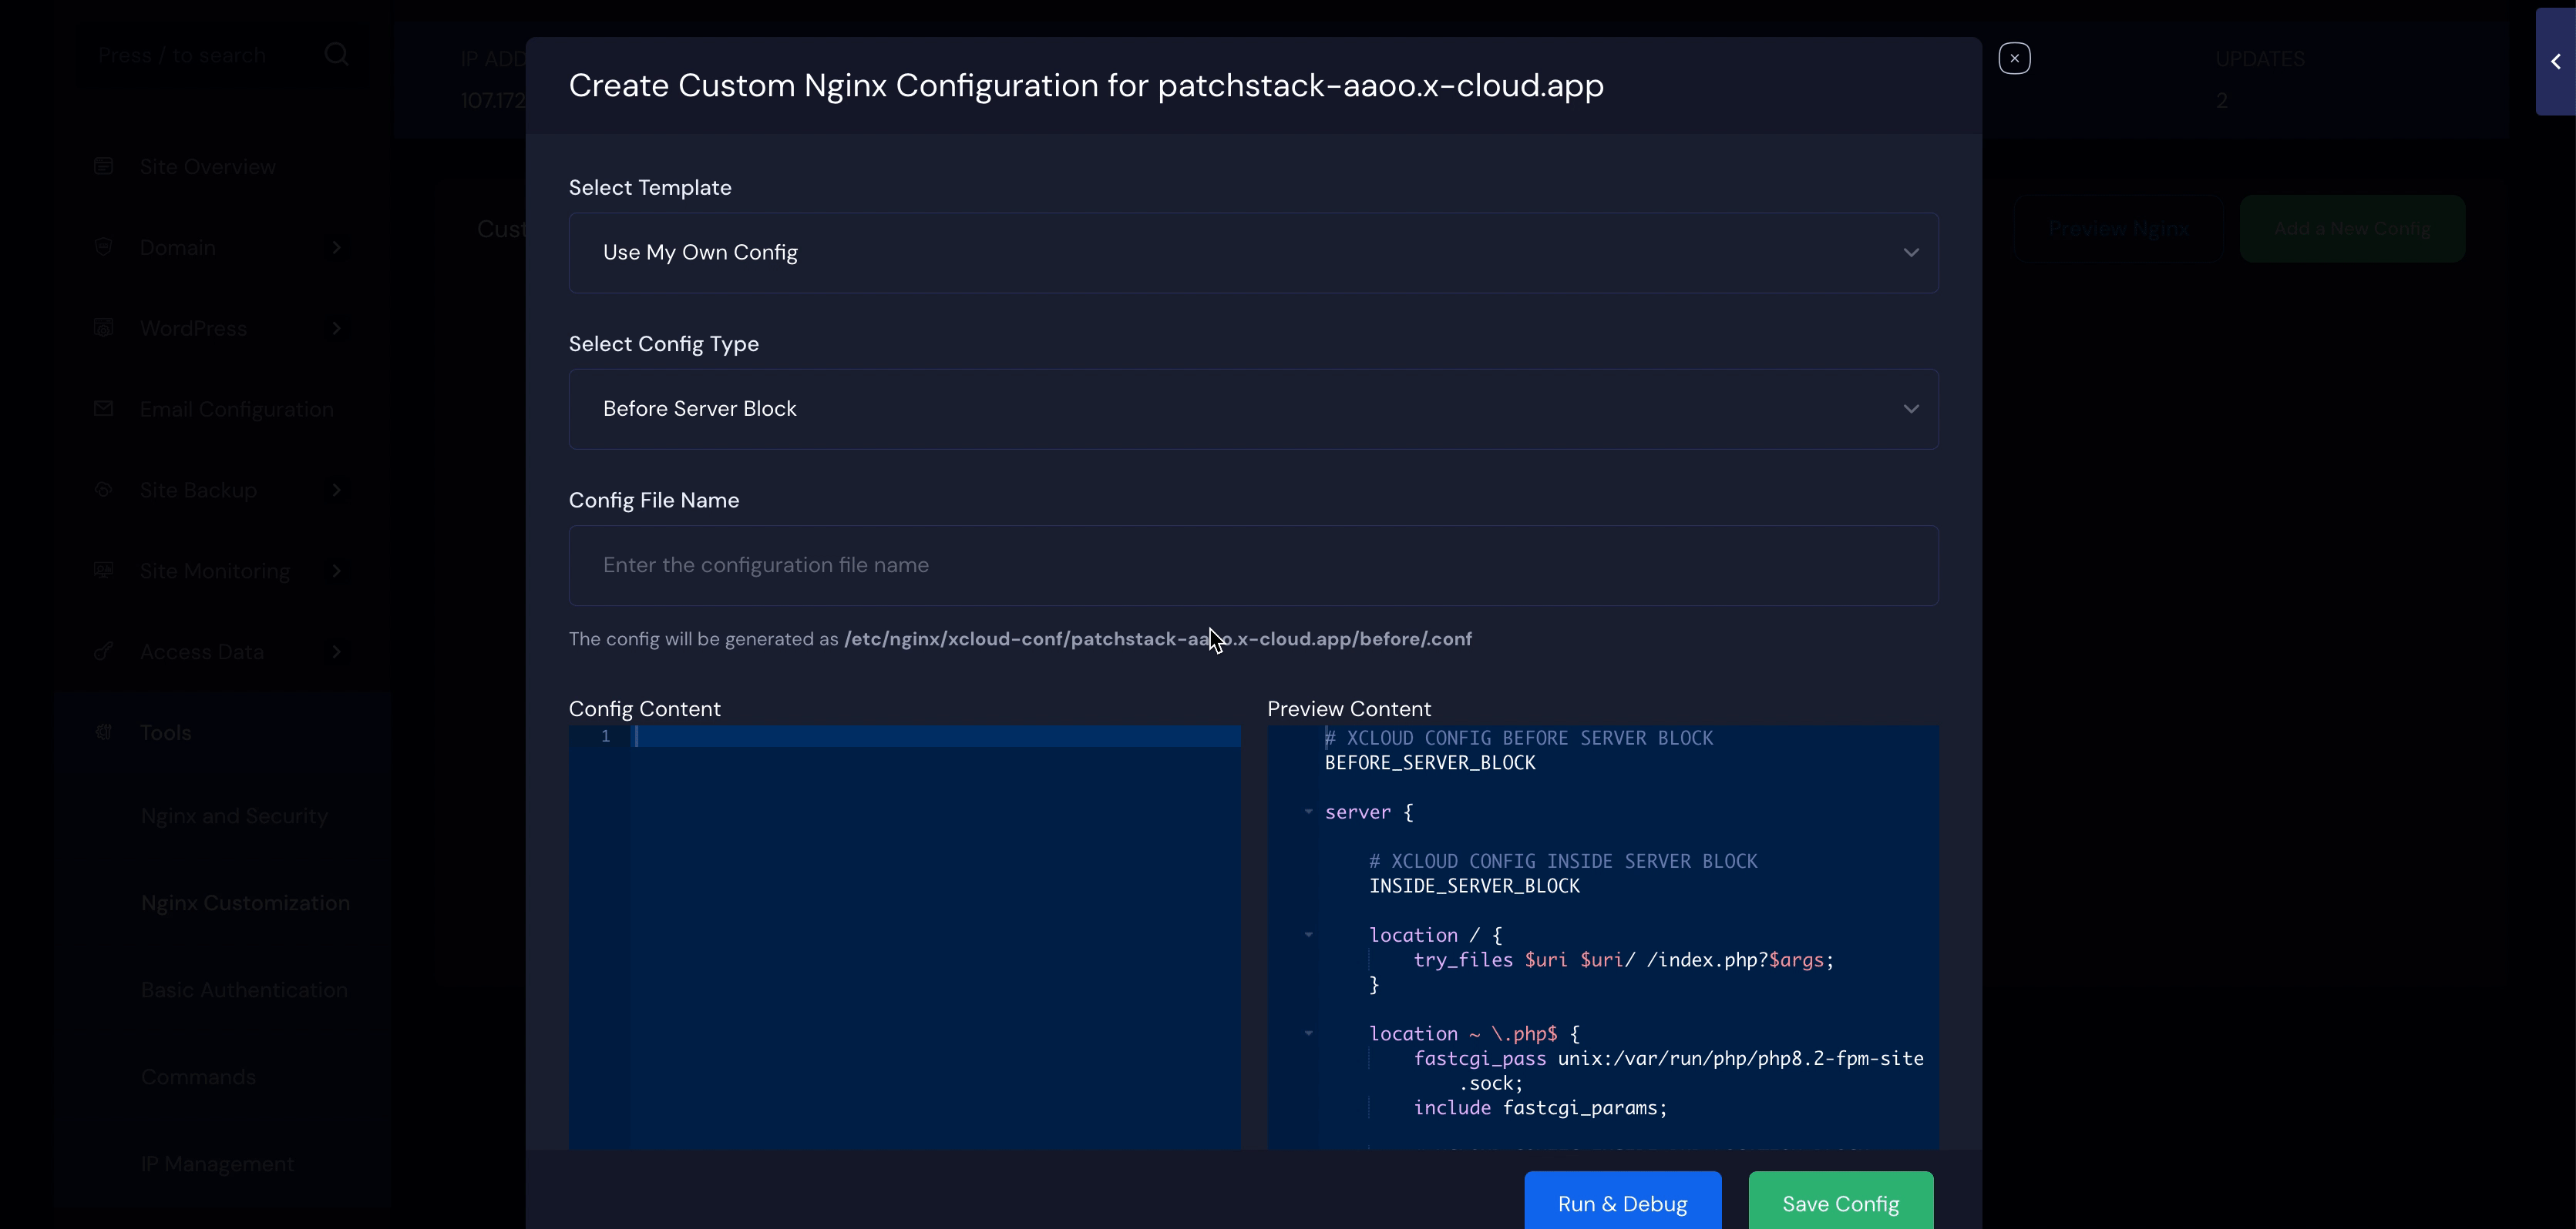This screenshot has width=2576, height=1229.
Task: Click the collapse panel arrow icon
Action: point(2555,62)
